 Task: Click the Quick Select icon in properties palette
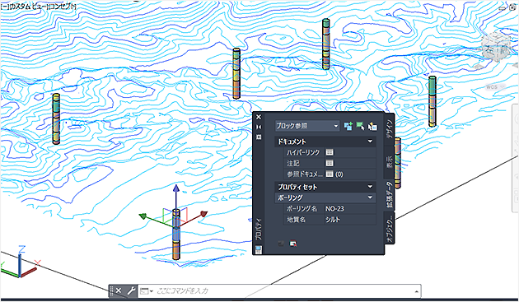(372, 126)
